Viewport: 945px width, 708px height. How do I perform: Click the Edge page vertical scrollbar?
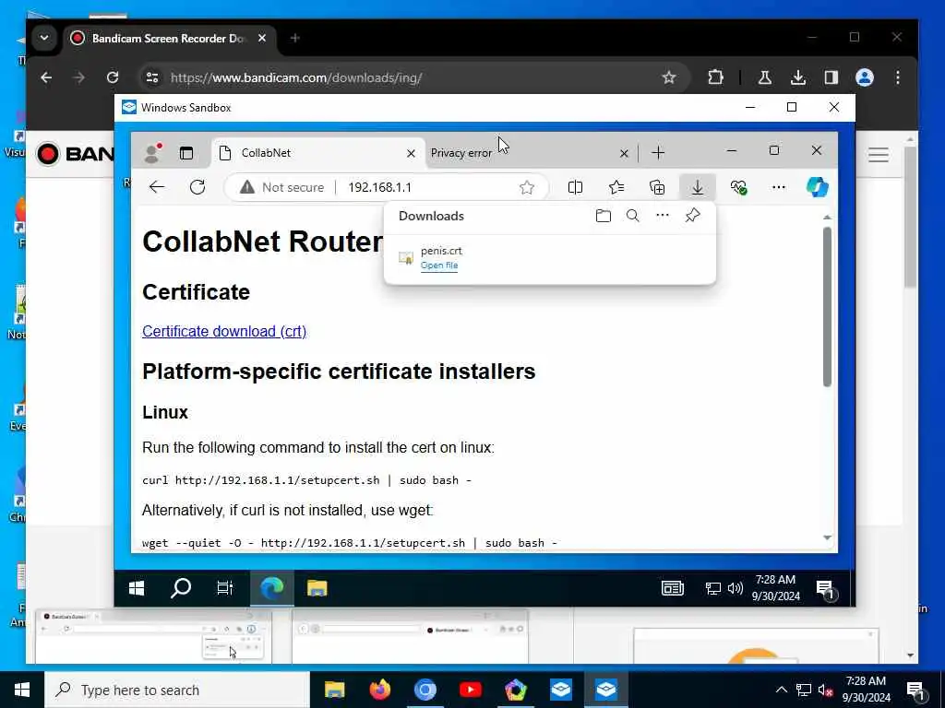(827, 306)
